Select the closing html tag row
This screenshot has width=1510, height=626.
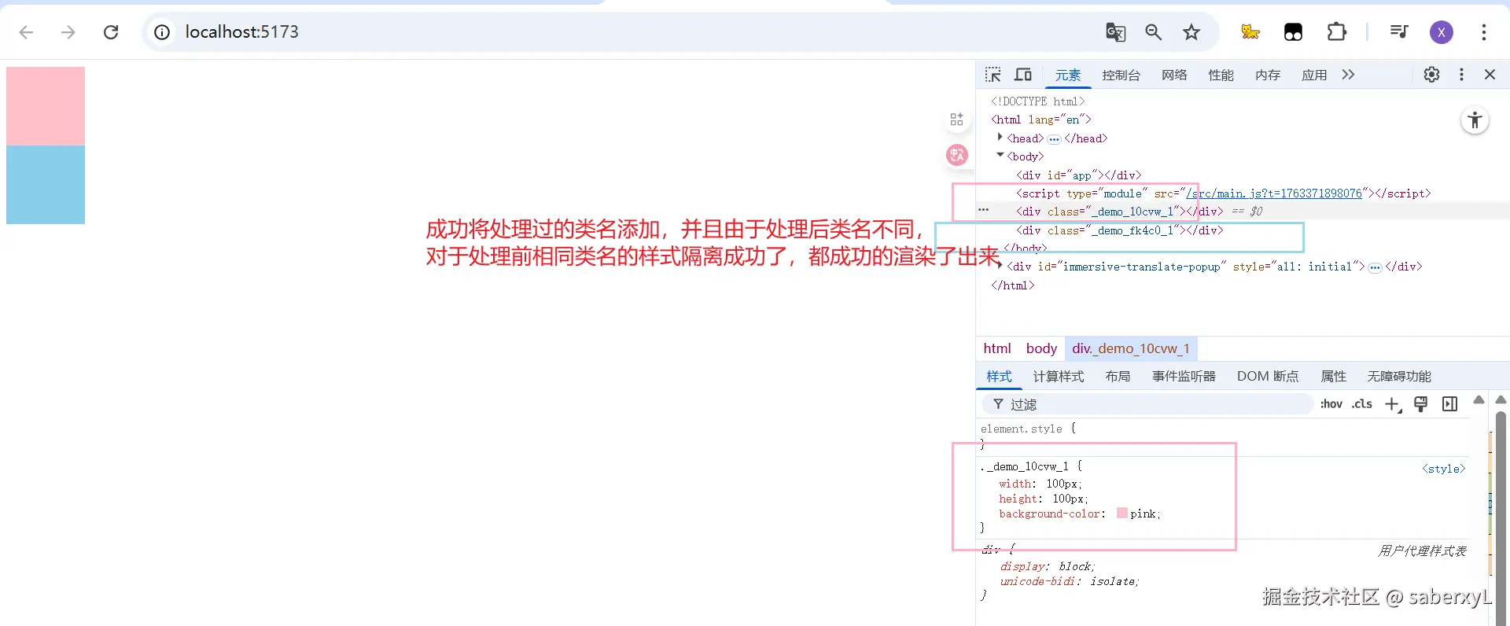tap(1012, 285)
